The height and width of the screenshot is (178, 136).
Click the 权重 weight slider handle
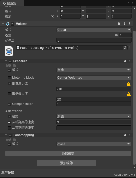(x=116, y=35)
